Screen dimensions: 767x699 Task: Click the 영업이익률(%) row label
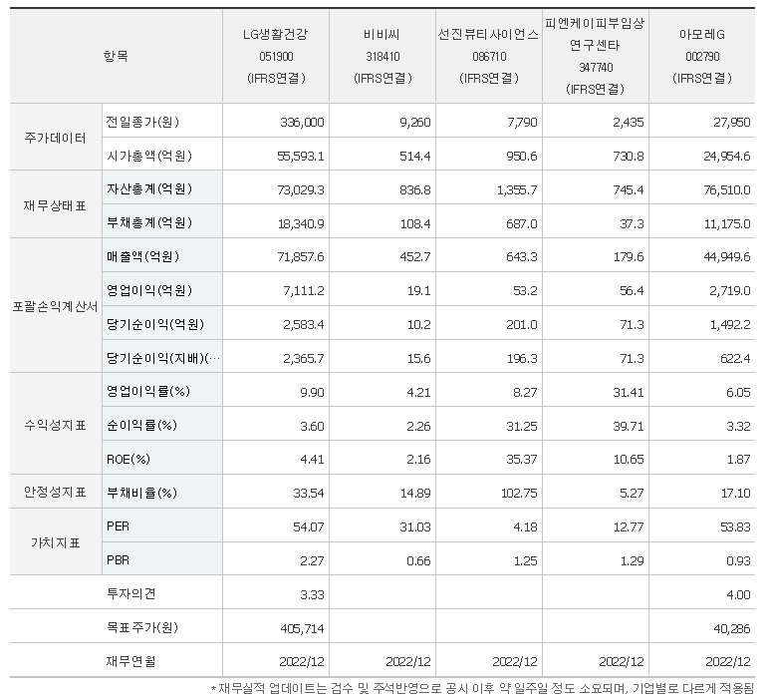(148, 391)
